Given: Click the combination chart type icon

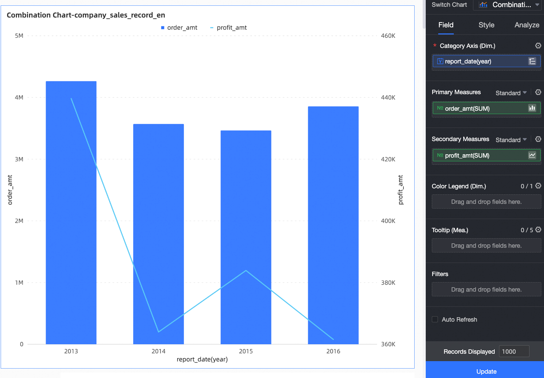Looking at the screenshot, I should tap(483, 5).
